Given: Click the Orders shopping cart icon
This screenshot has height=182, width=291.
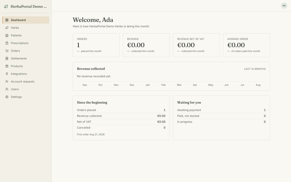Looking at the screenshot, I should (x=7, y=51).
